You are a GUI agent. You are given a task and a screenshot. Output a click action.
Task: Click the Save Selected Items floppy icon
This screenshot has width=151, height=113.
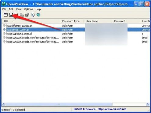pyautogui.click(x=11, y=15)
